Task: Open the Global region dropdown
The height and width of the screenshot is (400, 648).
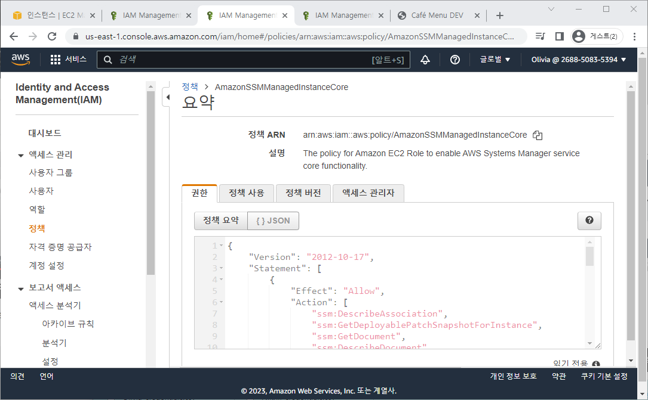Action: coord(495,60)
